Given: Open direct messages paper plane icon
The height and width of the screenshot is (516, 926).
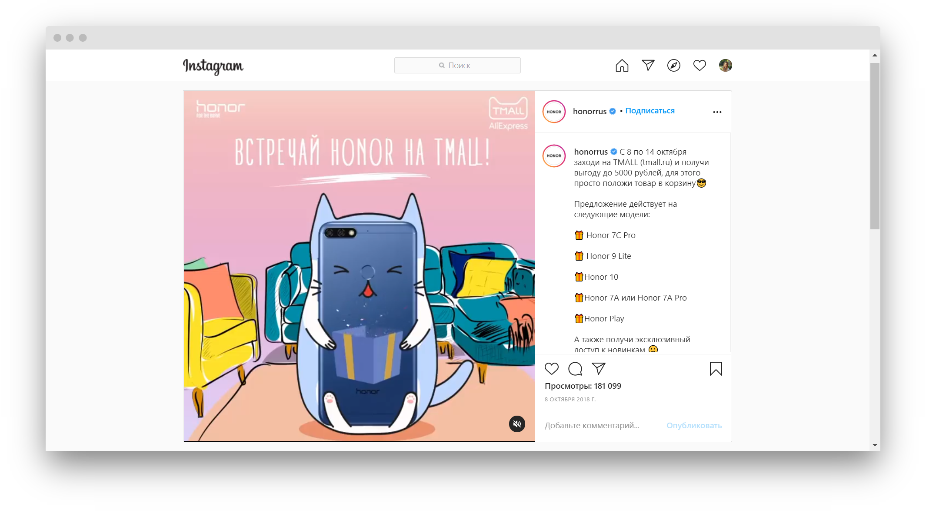Looking at the screenshot, I should 648,65.
